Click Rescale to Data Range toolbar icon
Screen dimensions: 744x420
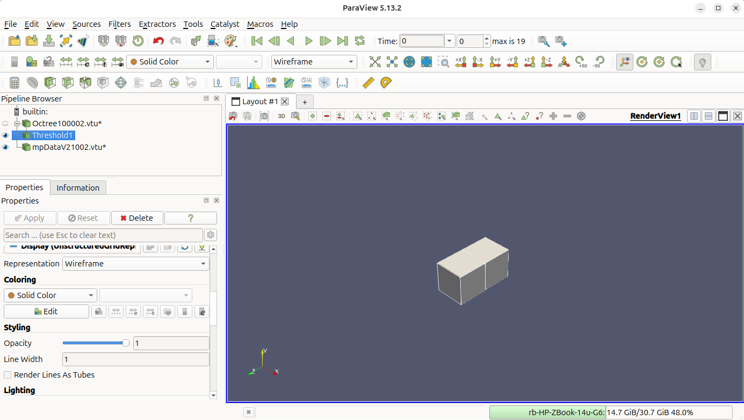point(66,62)
